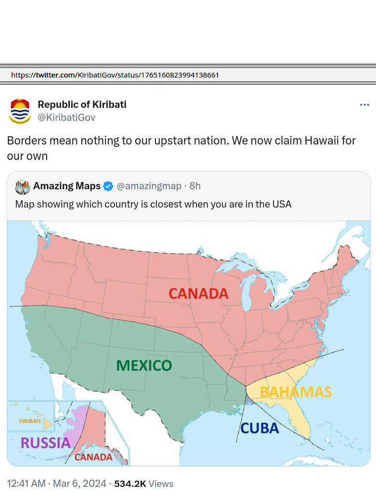Click Amazing Maps verified badge
The height and width of the screenshot is (496, 376).
[108, 186]
